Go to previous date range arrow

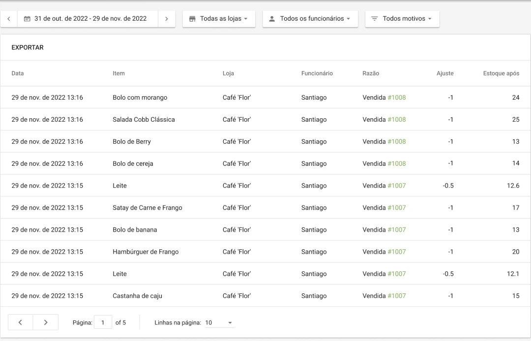click(9, 19)
